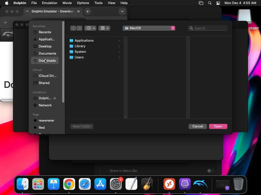Open the group-by options dropdown

point(104,28)
